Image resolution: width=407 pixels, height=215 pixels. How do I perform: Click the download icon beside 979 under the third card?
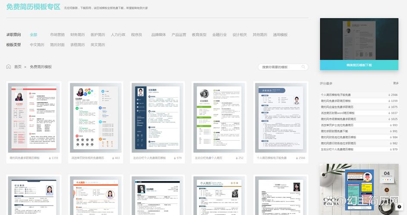tap(175, 158)
